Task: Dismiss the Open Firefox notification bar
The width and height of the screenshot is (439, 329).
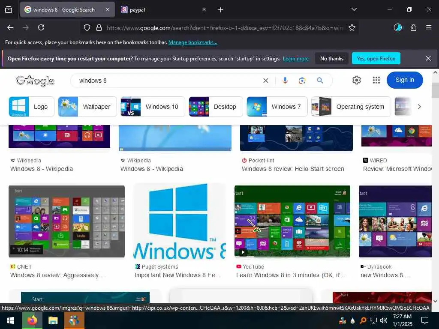Action: pos(428,58)
